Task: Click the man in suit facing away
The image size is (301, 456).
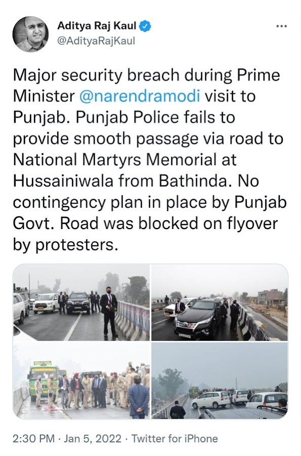Action: click(x=139, y=397)
